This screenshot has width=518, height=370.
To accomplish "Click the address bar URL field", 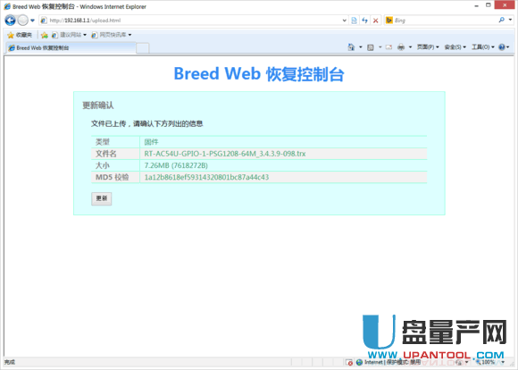I will [x=195, y=21].
